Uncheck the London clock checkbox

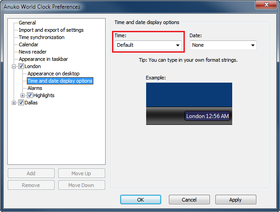click(21, 66)
